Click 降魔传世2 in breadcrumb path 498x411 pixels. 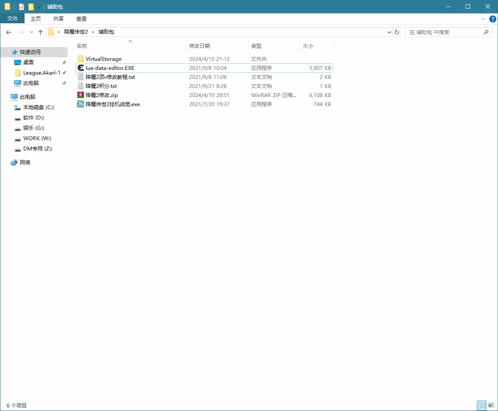point(76,32)
